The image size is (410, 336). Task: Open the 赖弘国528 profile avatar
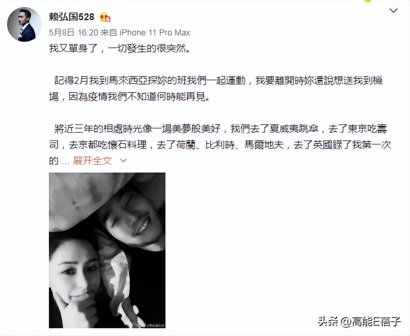pos(24,24)
